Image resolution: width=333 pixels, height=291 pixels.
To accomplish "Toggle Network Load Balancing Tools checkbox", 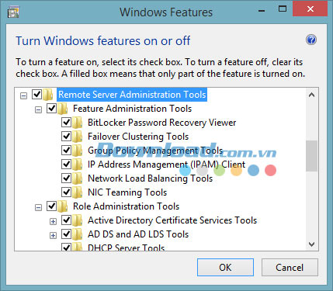I will coord(66,178).
